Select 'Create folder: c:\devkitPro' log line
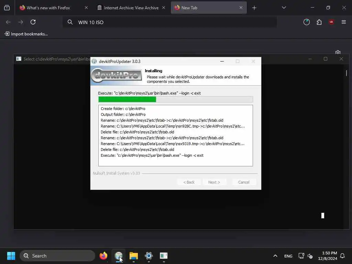 pos(123,109)
